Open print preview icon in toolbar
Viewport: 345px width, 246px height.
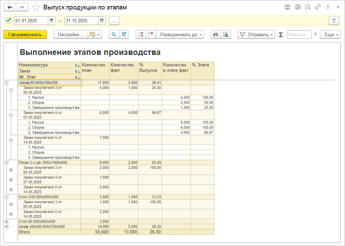(226, 34)
